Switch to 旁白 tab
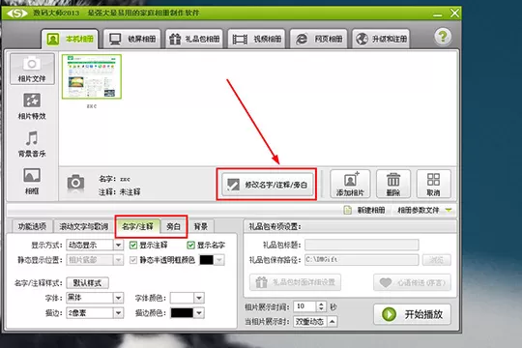This screenshot has width=522, height=348. 173,226
